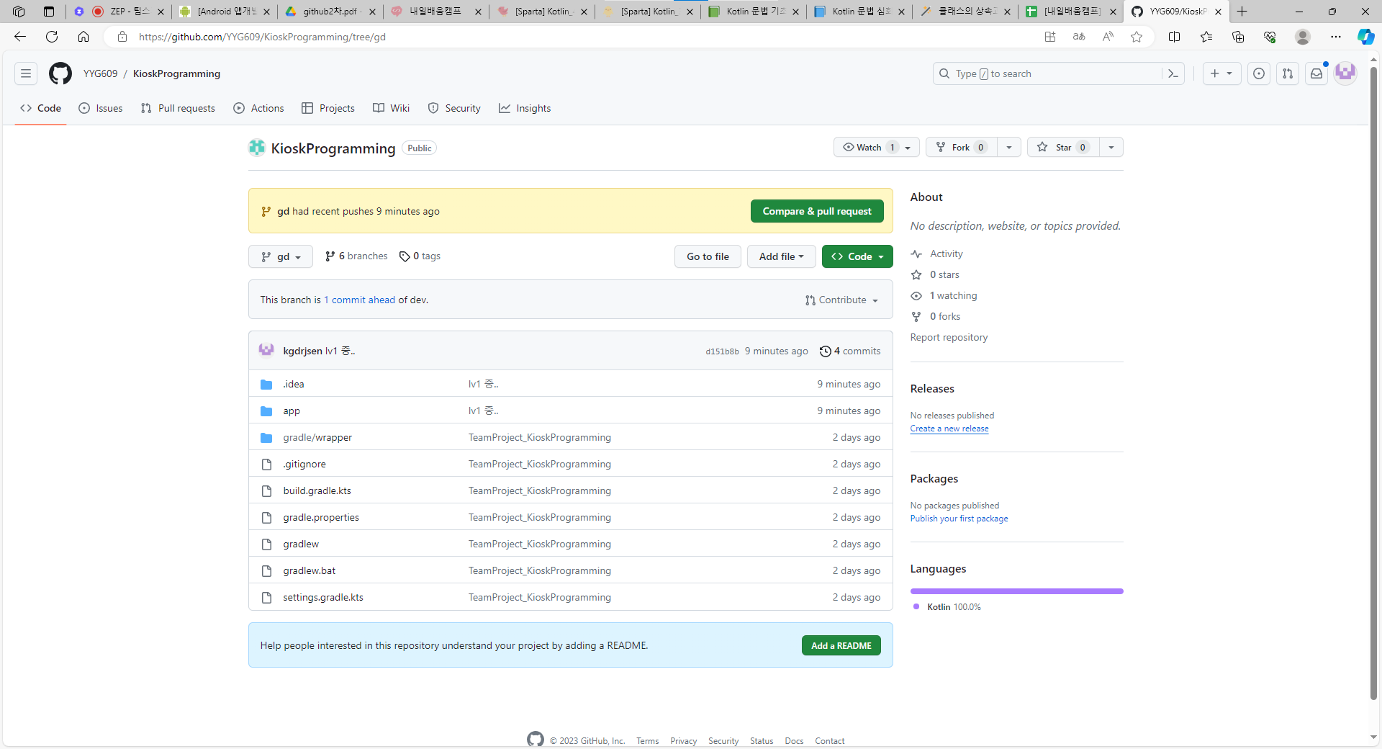
Task: Open Publish your first package link
Action: [959, 519]
